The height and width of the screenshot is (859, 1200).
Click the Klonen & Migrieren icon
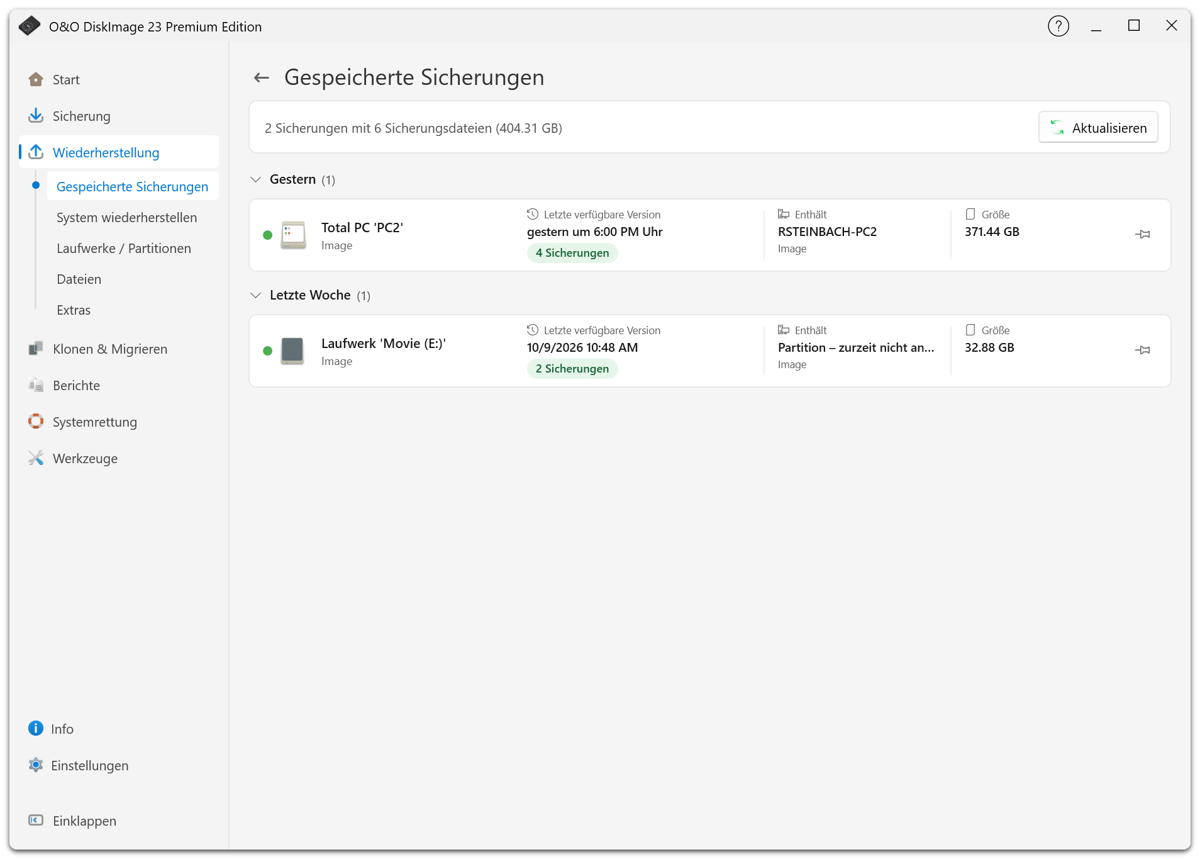pos(36,349)
